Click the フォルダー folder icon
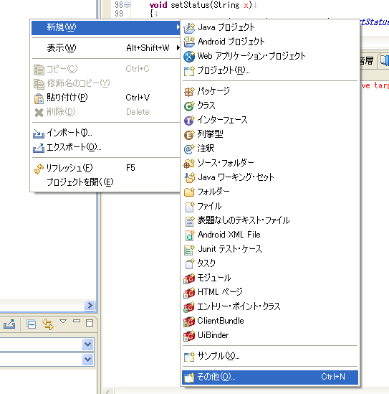This screenshot has height=394, width=389. [189, 192]
